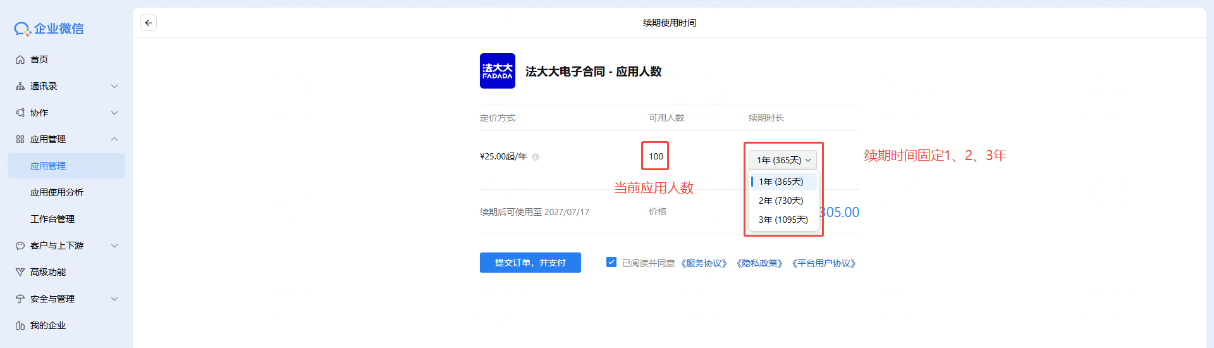Click the 法大大电子合同 - 应用人数 title
This screenshot has height=348, width=1214.
pos(593,71)
